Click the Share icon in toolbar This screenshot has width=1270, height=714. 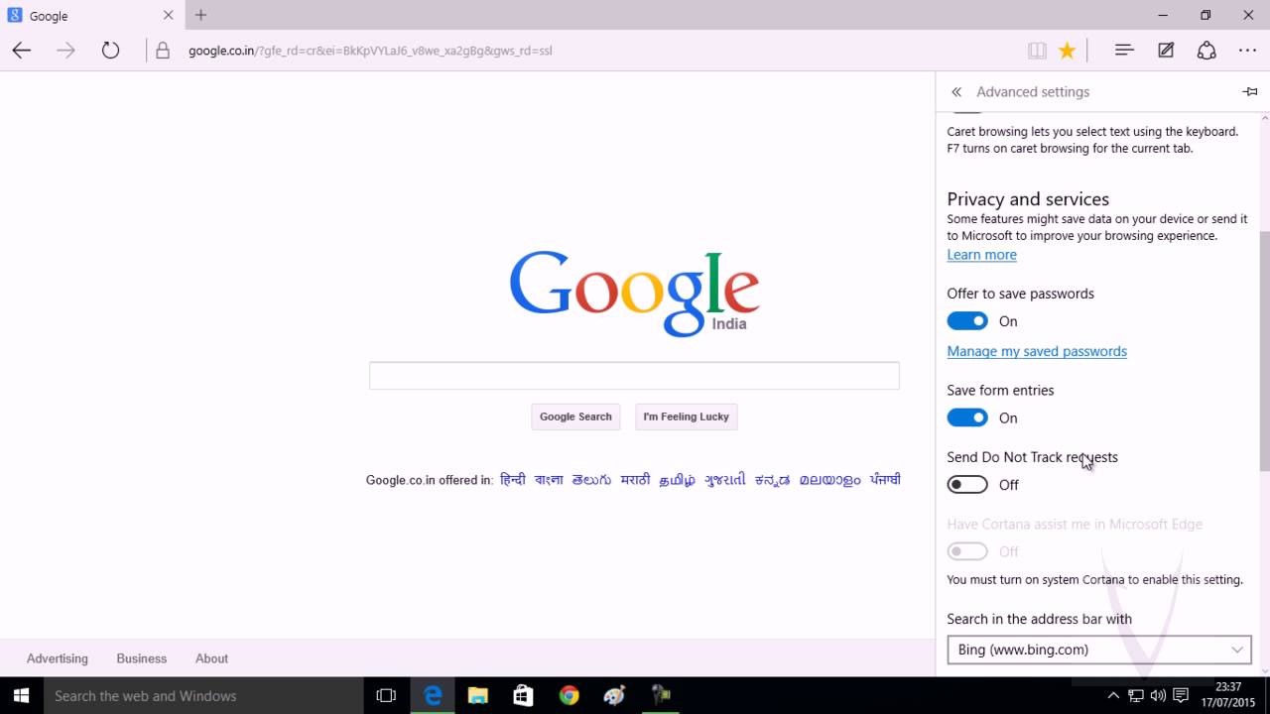[x=1206, y=51]
